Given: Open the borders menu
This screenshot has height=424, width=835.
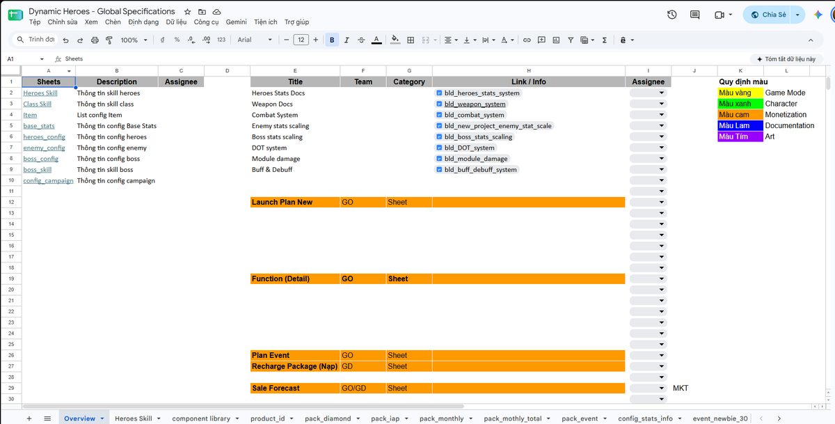Looking at the screenshot, I should 411,40.
